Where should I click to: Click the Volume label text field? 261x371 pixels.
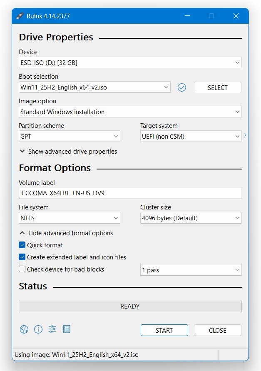130,193
